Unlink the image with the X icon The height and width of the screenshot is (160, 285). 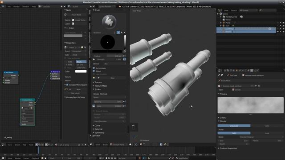85,48
